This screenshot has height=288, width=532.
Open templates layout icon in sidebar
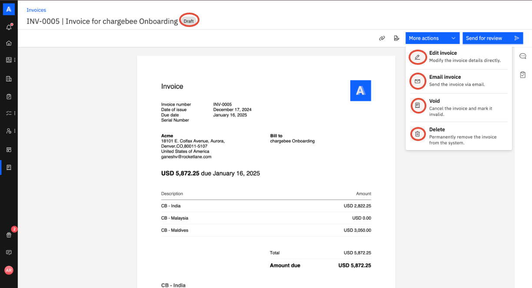click(x=9, y=150)
